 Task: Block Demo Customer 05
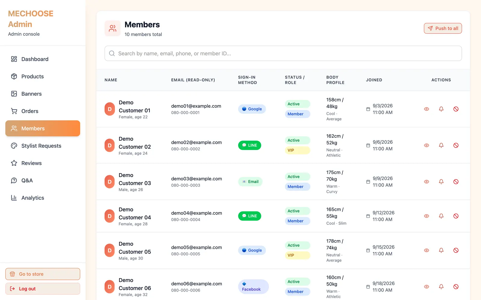[x=456, y=250]
